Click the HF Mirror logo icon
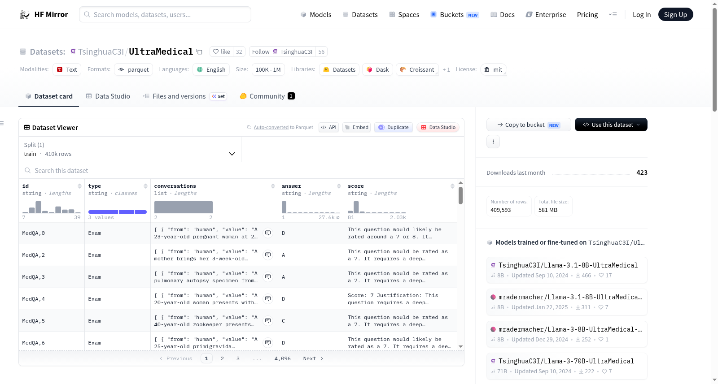This screenshot has height=384, width=718. pos(25,15)
